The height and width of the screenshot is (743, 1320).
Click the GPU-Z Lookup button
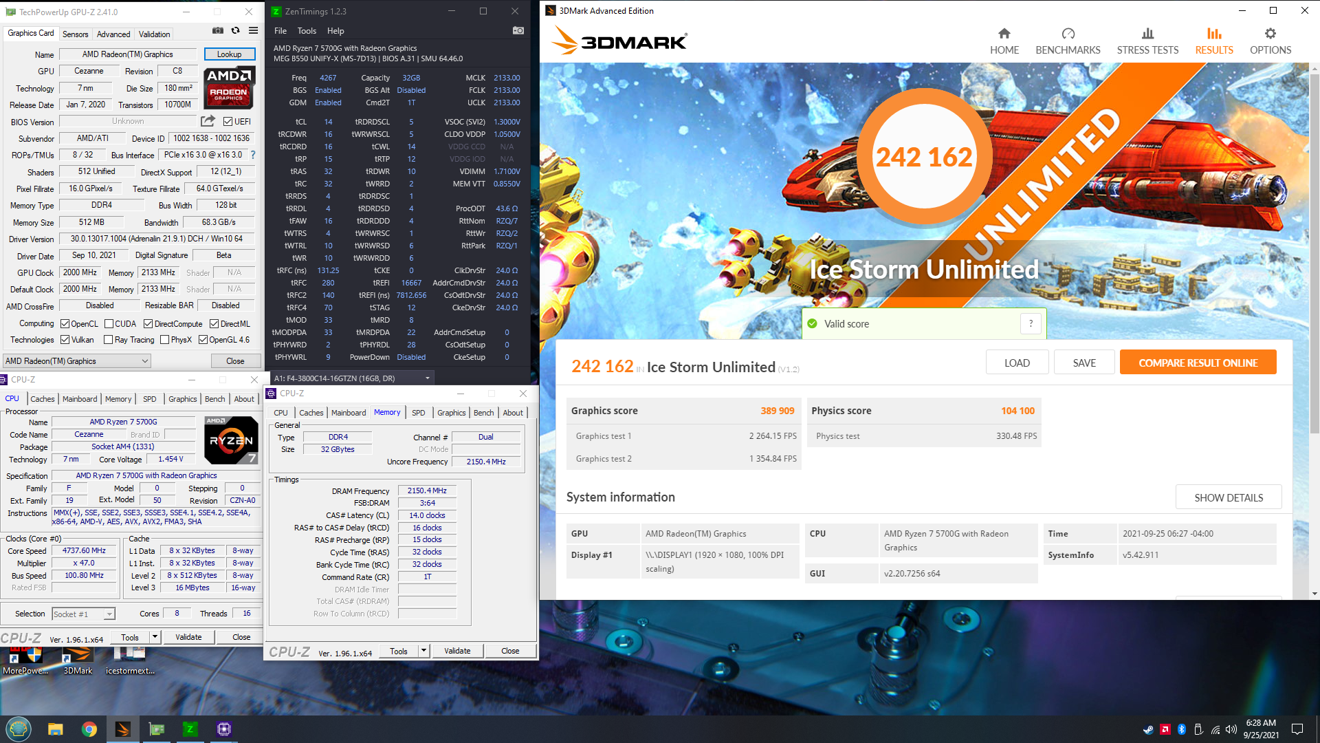pyautogui.click(x=230, y=54)
